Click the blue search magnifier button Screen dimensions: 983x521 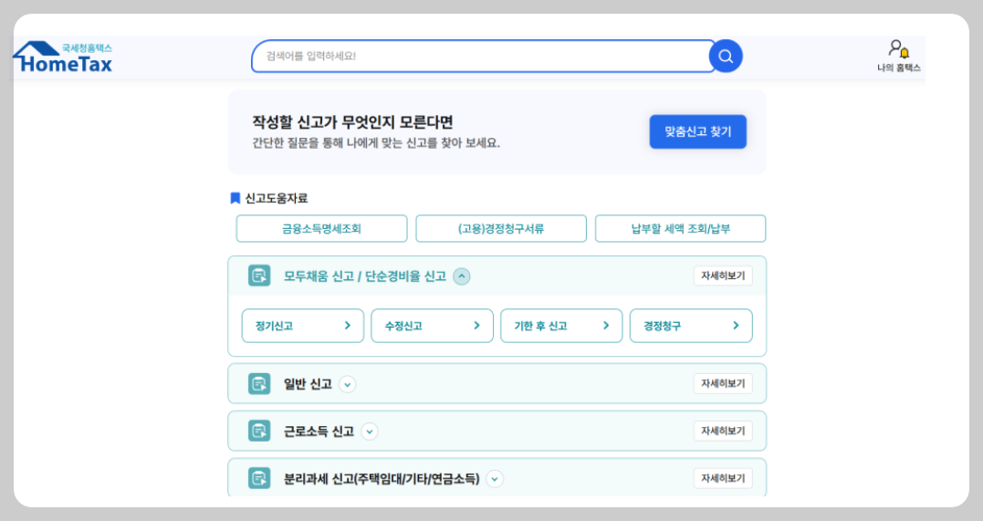726,57
